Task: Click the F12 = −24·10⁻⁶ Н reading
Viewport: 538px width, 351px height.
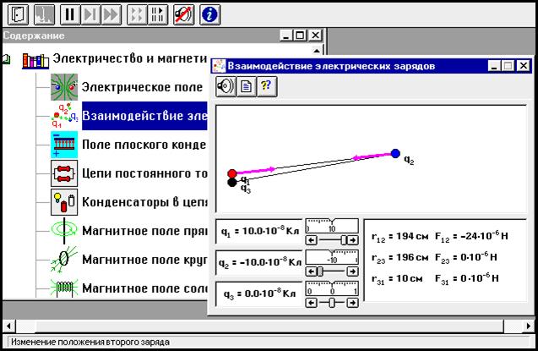Action: [x=471, y=236]
